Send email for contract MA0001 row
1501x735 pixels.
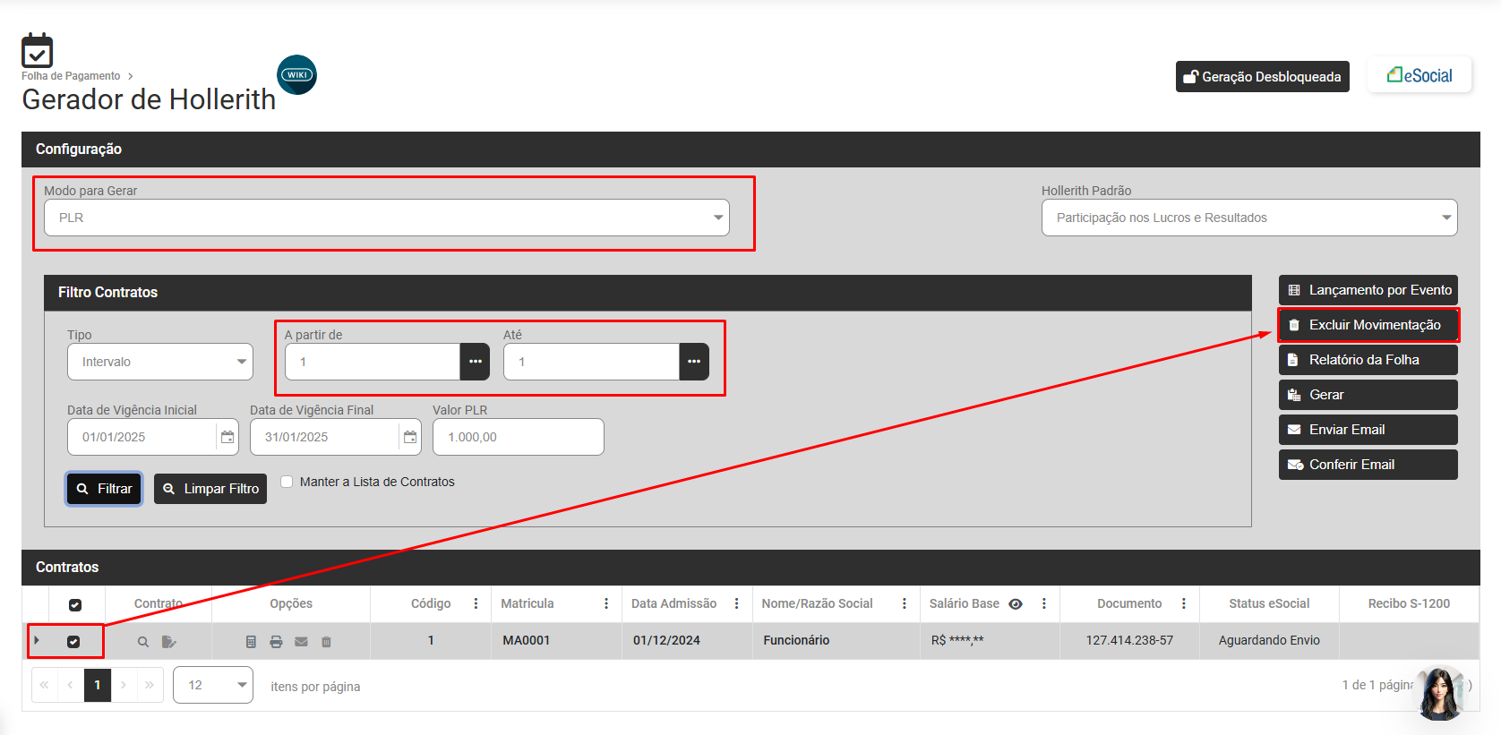pyautogui.click(x=301, y=642)
